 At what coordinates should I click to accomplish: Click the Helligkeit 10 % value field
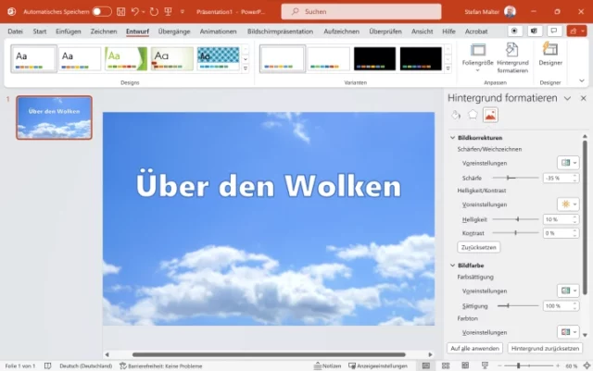pos(561,219)
